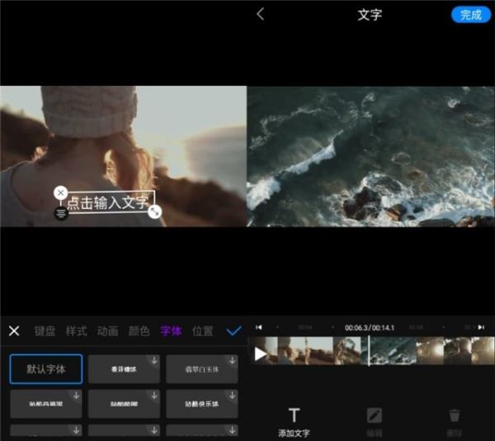
Task: Tap the left preview with the woman in a hat
Action: (123, 156)
